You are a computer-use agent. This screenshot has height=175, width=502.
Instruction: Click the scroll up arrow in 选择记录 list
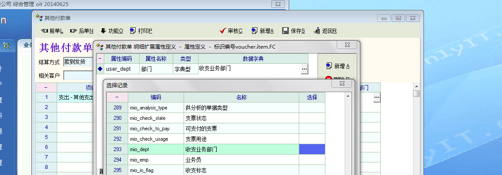coord(348,96)
